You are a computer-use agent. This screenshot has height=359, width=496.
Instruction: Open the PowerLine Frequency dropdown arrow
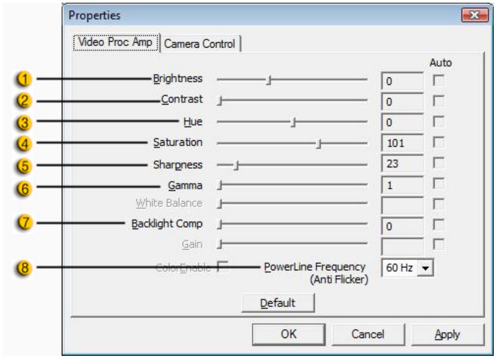(425, 268)
